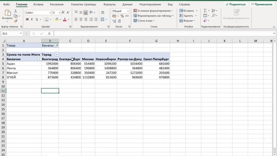Align cell text right

[86, 19]
